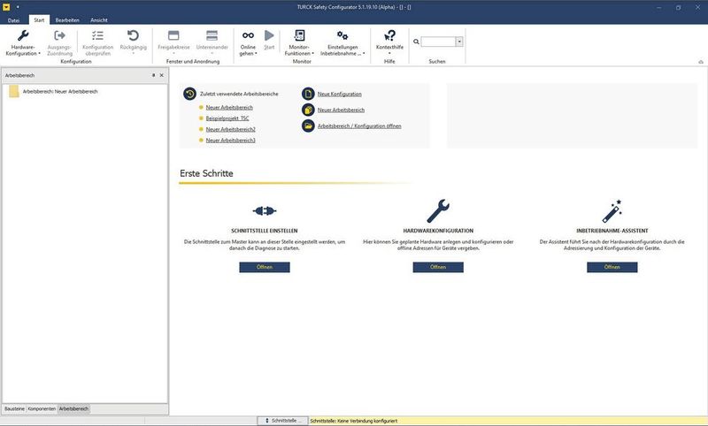The image size is (708, 426).
Task: Click the Ausgangs-Zuordnung ribbon icon
Action: click(59, 35)
